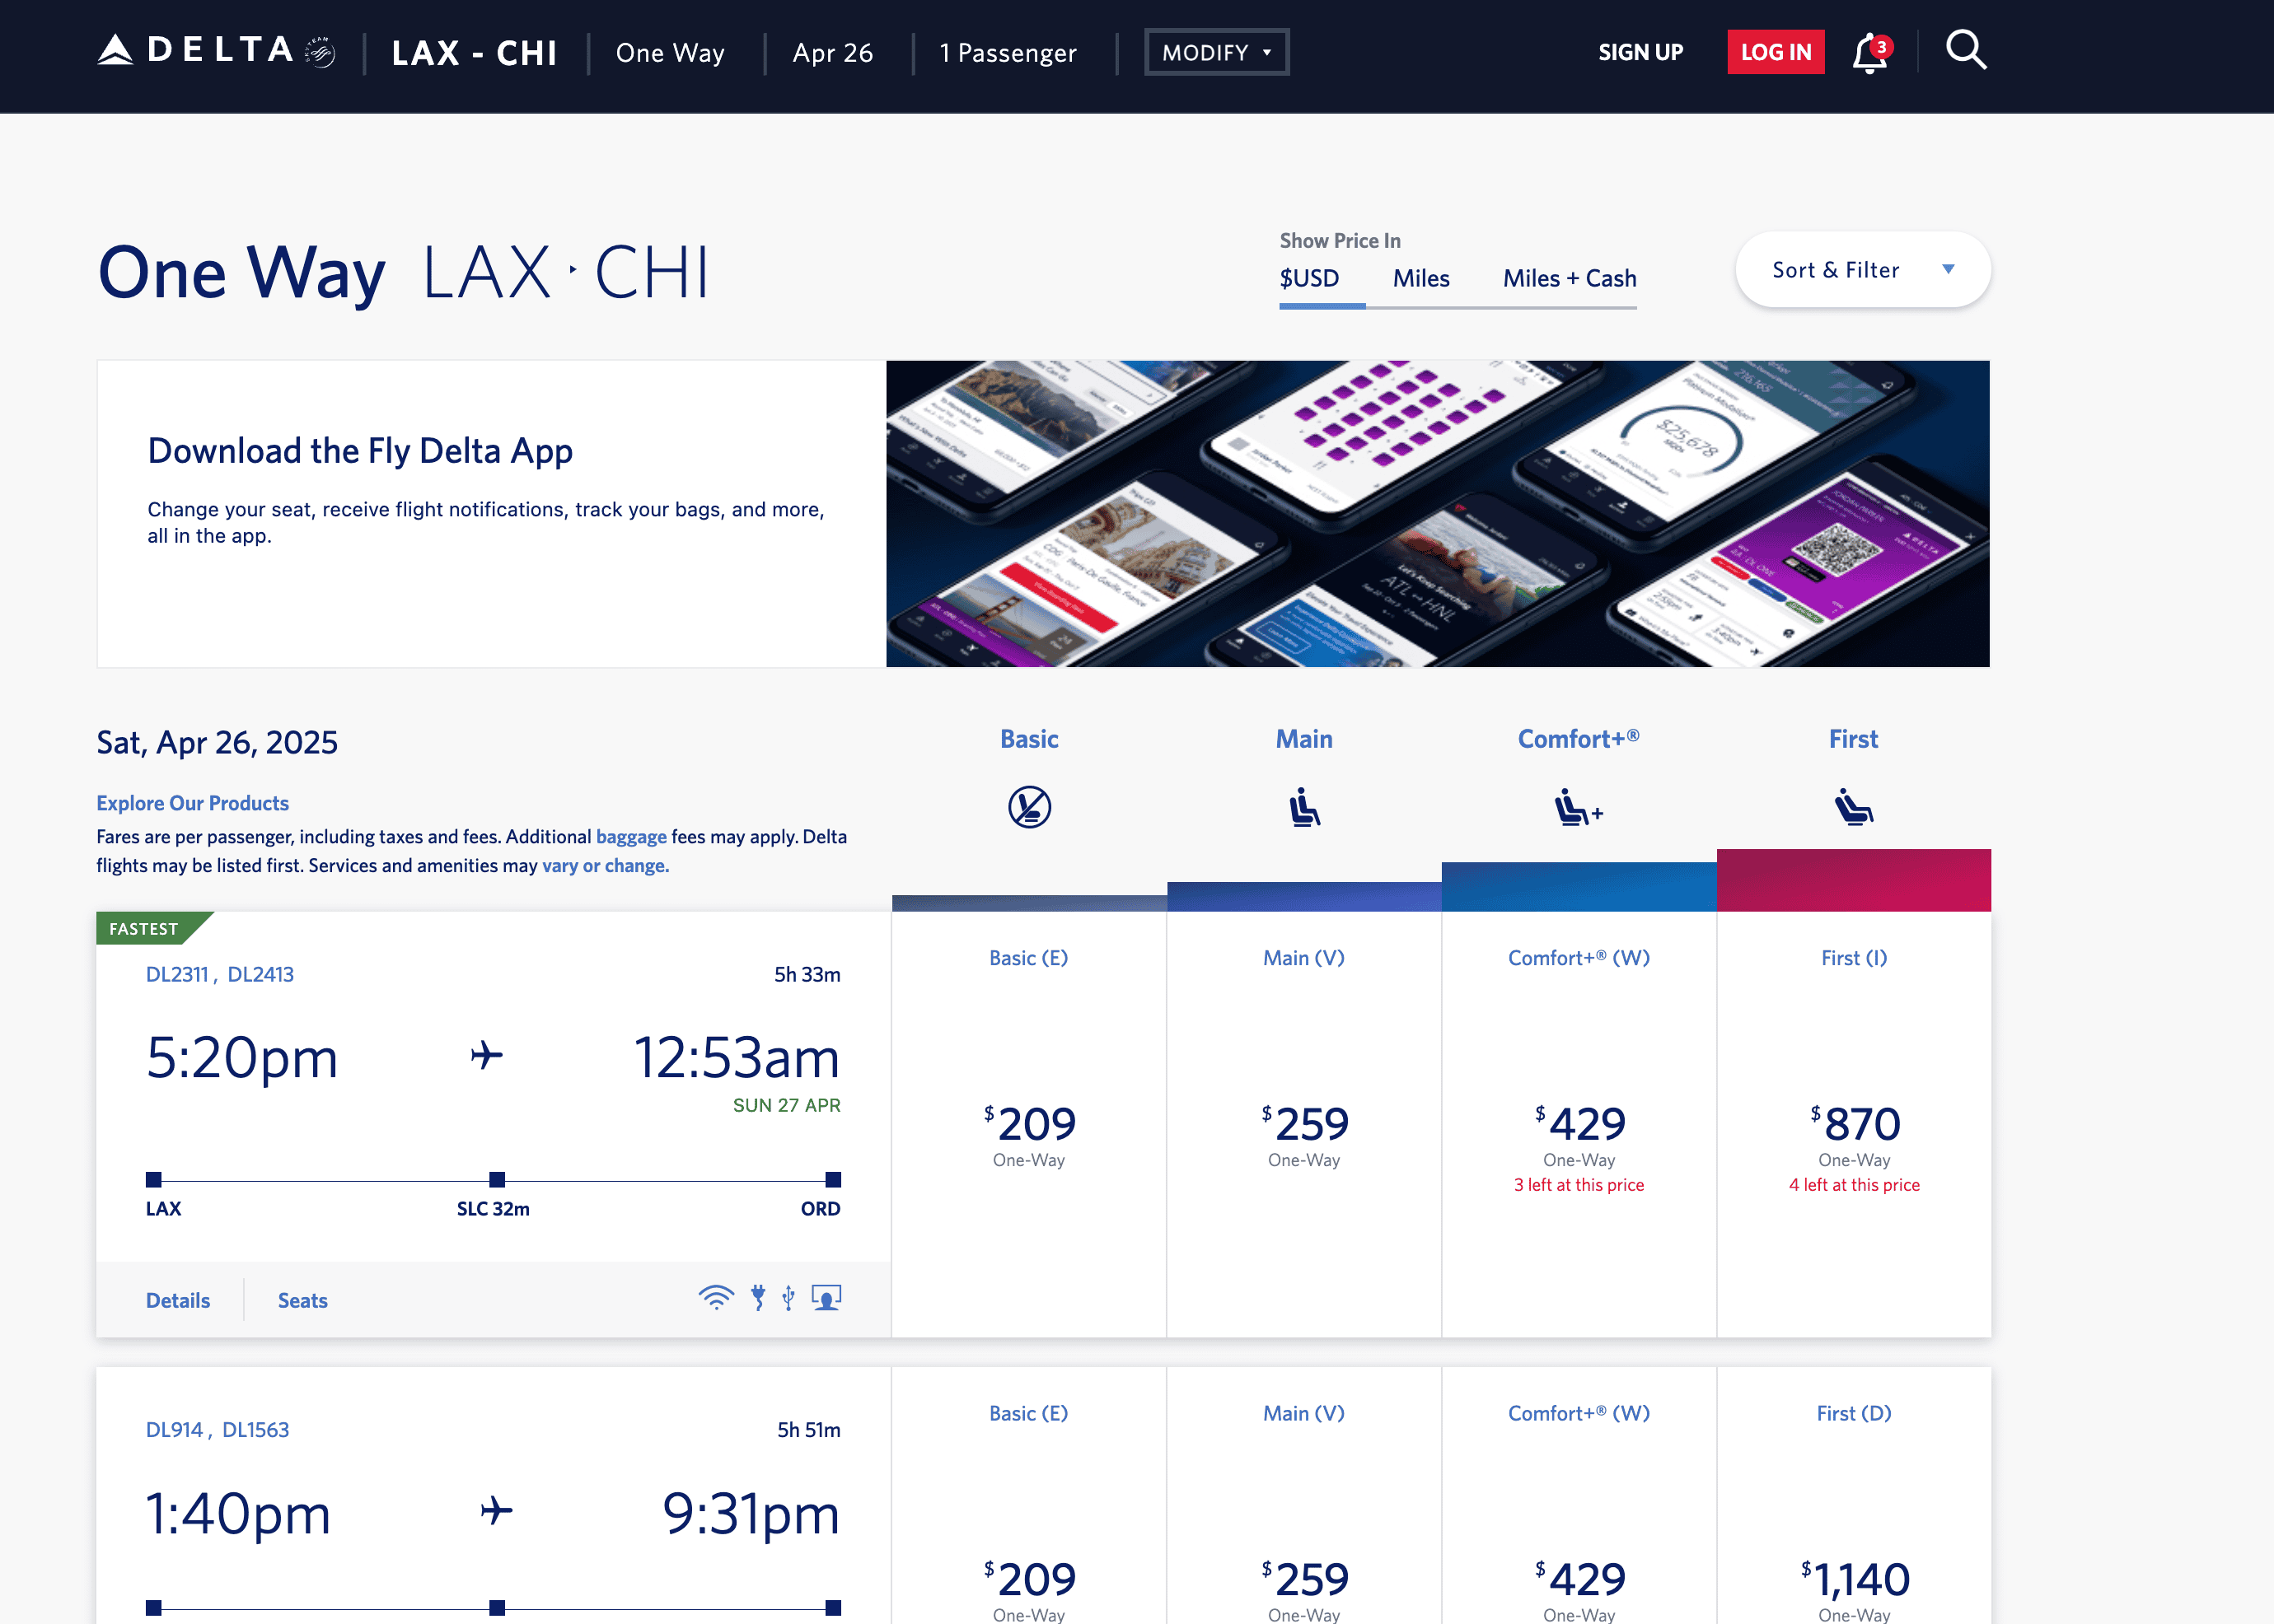Expand the Sort & Filter dropdown
The height and width of the screenshot is (1624, 2274).
[x=1862, y=270]
